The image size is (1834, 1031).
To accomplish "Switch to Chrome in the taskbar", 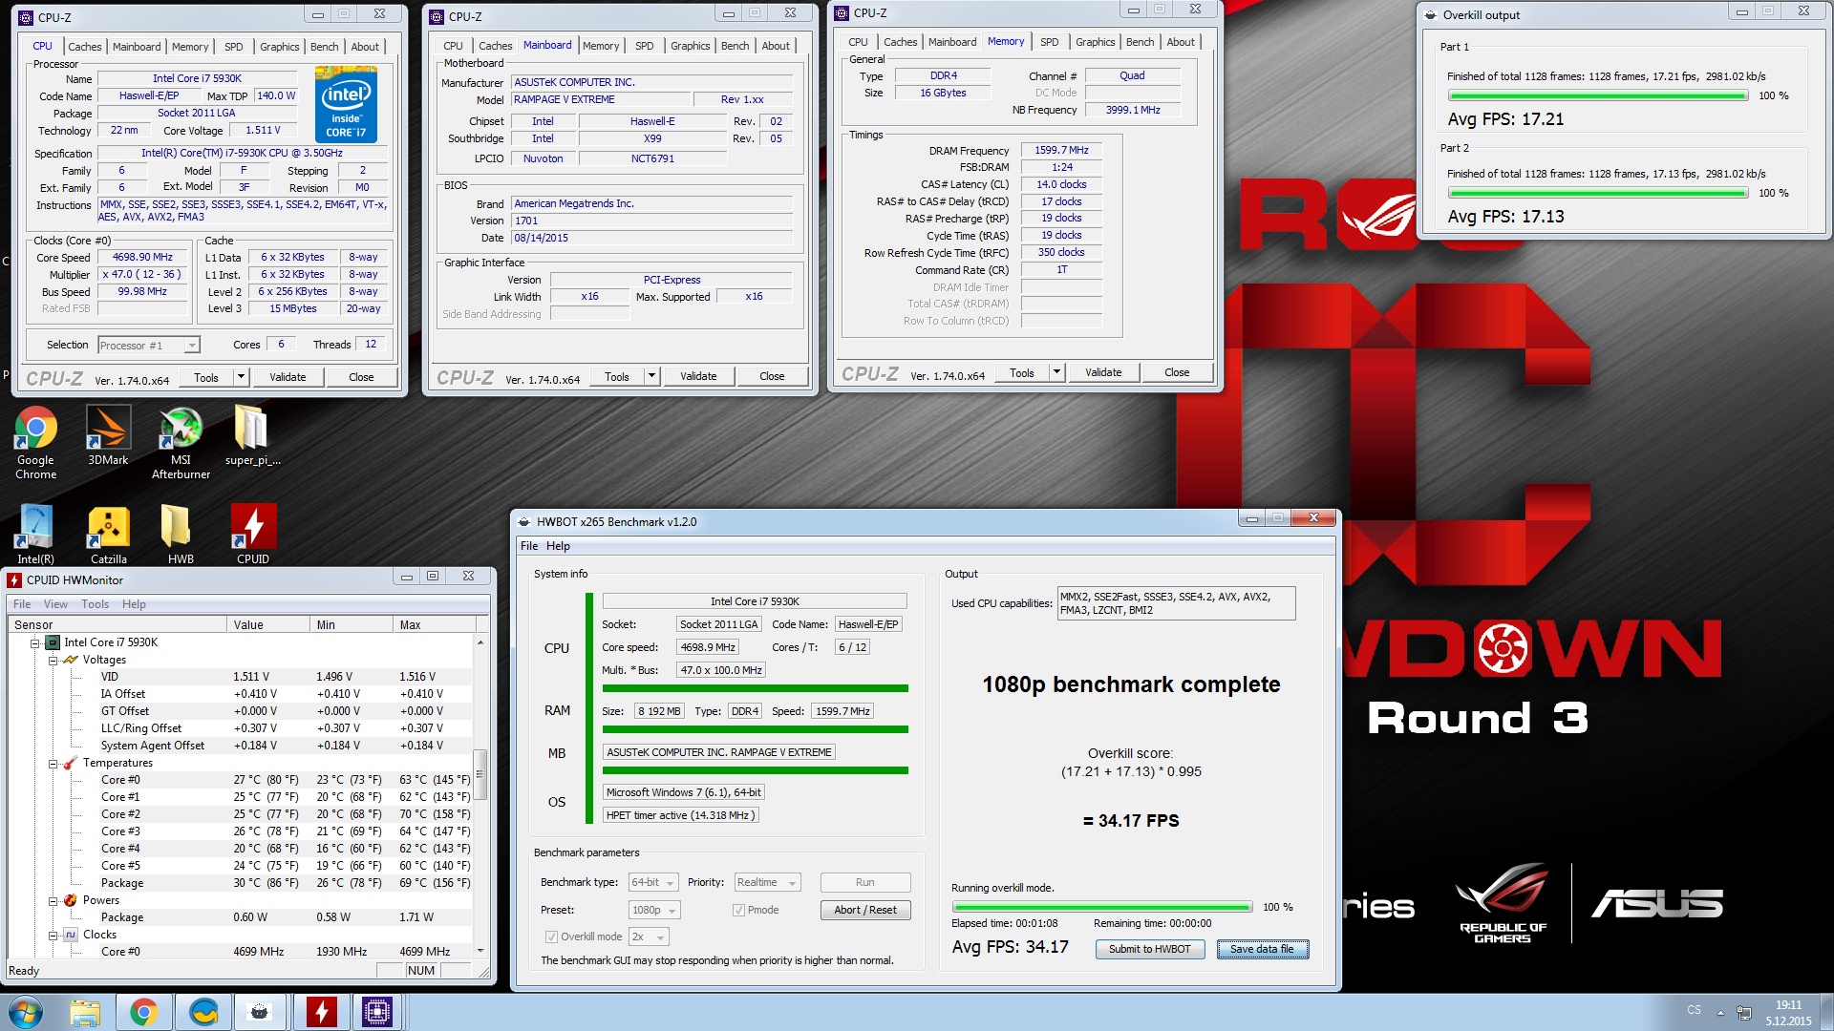I will coord(144,1012).
